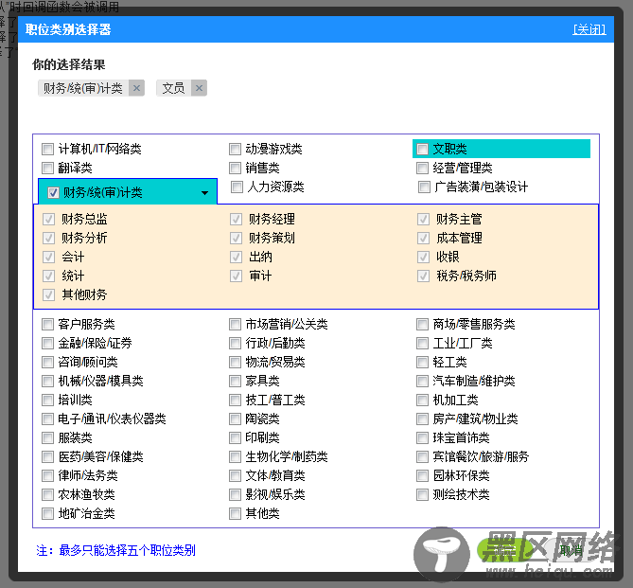
Task: Check the 生物化学/制药类 checkbox
Action: pos(235,457)
